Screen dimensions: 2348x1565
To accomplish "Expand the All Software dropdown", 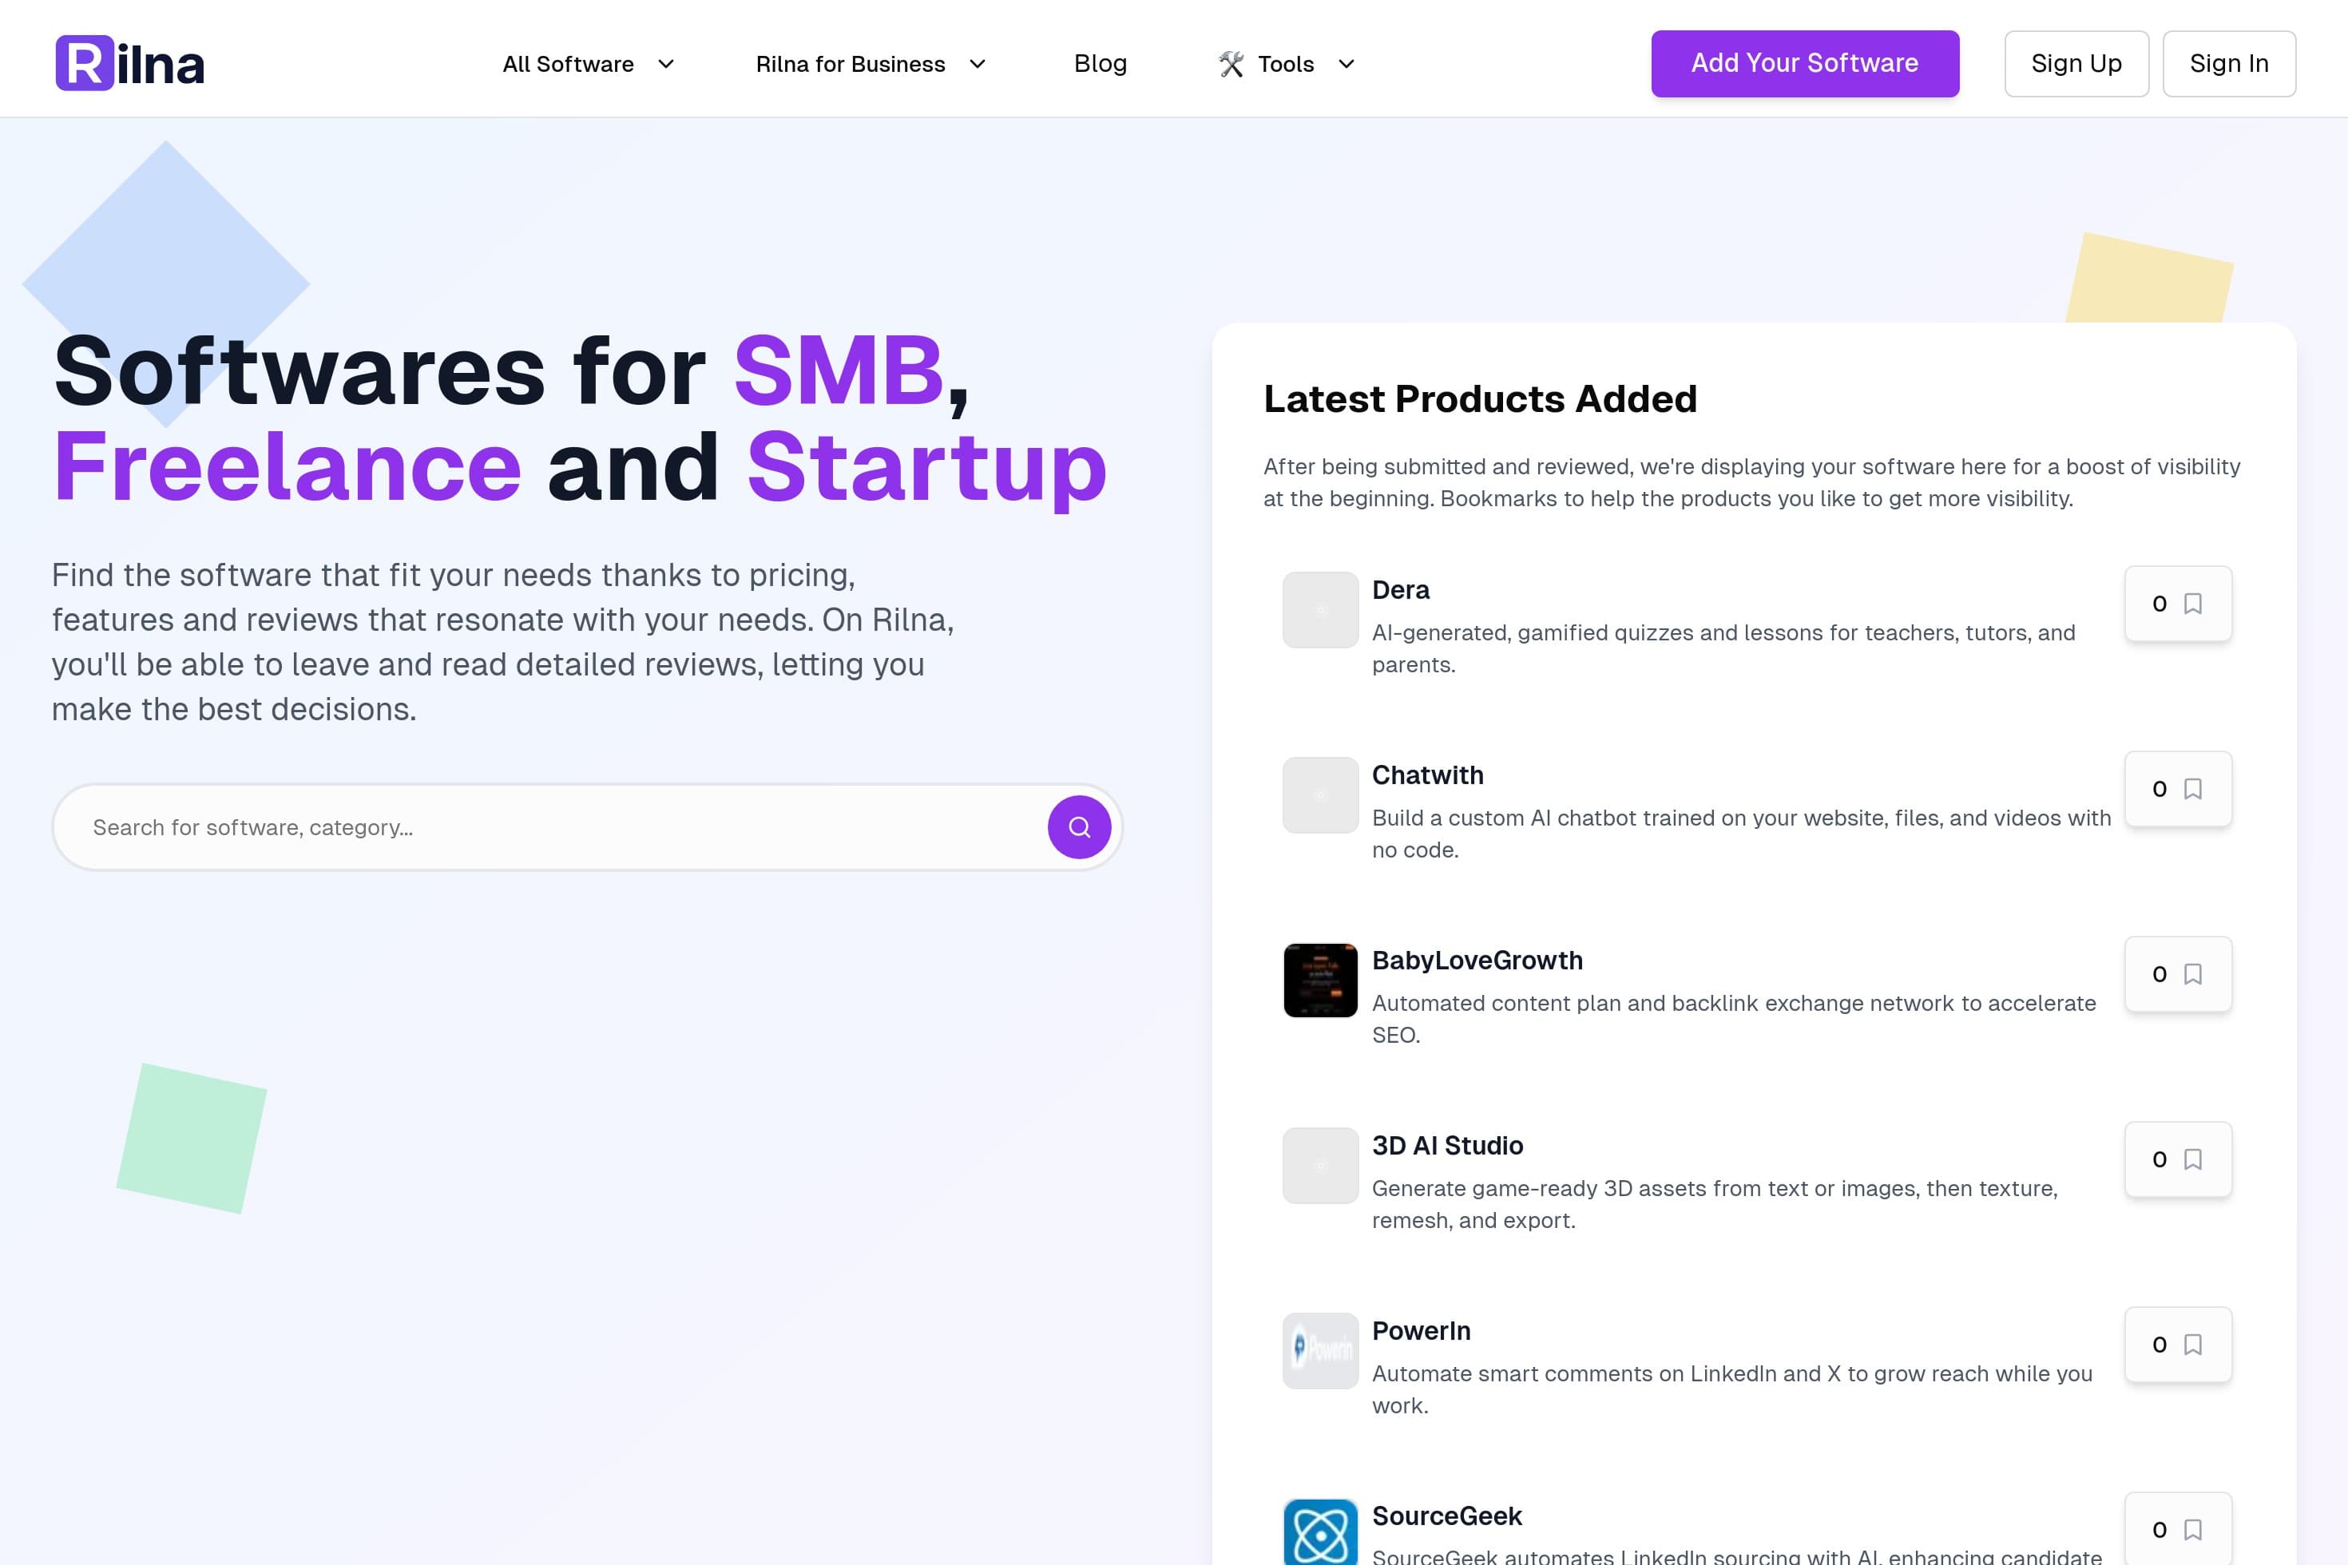I will (x=587, y=63).
